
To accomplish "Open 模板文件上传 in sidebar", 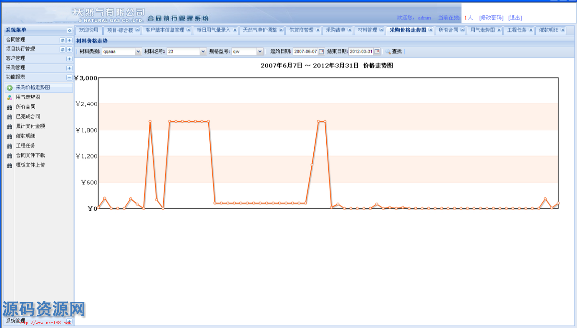I will pos(38,165).
